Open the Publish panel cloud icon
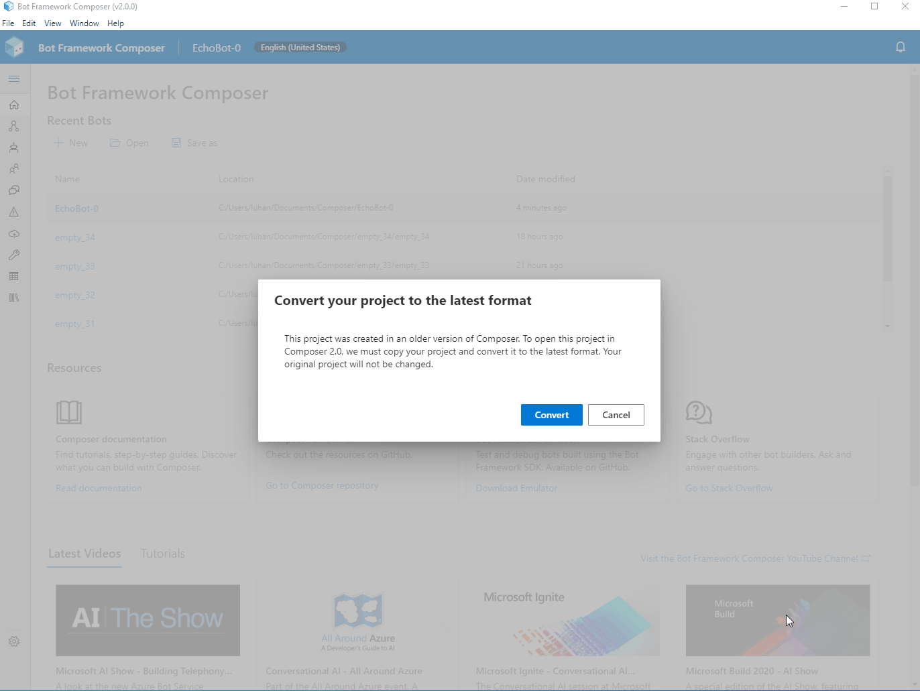Screen dimensions: 920x691 pos(14,233)
